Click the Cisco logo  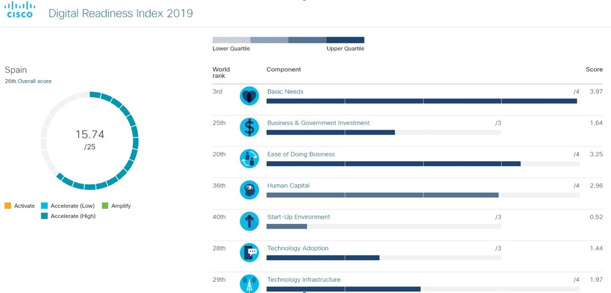click(x=20, y=10)
